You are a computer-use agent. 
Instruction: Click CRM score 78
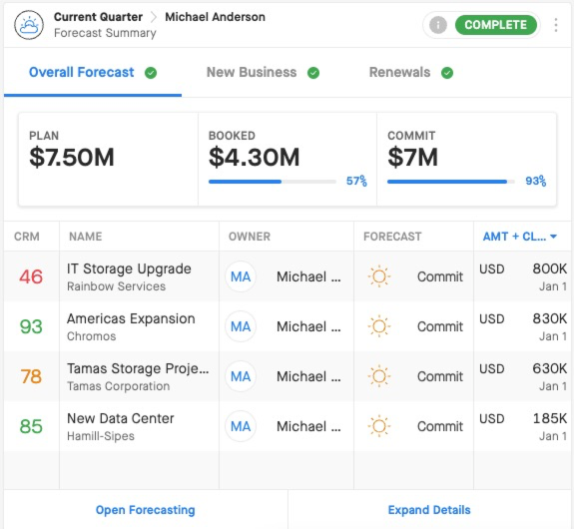[x=31, y=376]
